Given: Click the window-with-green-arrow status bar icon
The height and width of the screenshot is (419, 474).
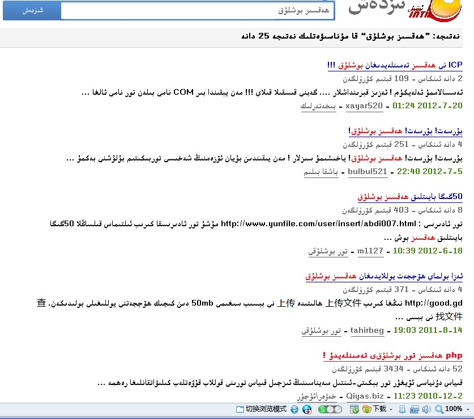Looking at the screenshot, I should coord(355,409).
